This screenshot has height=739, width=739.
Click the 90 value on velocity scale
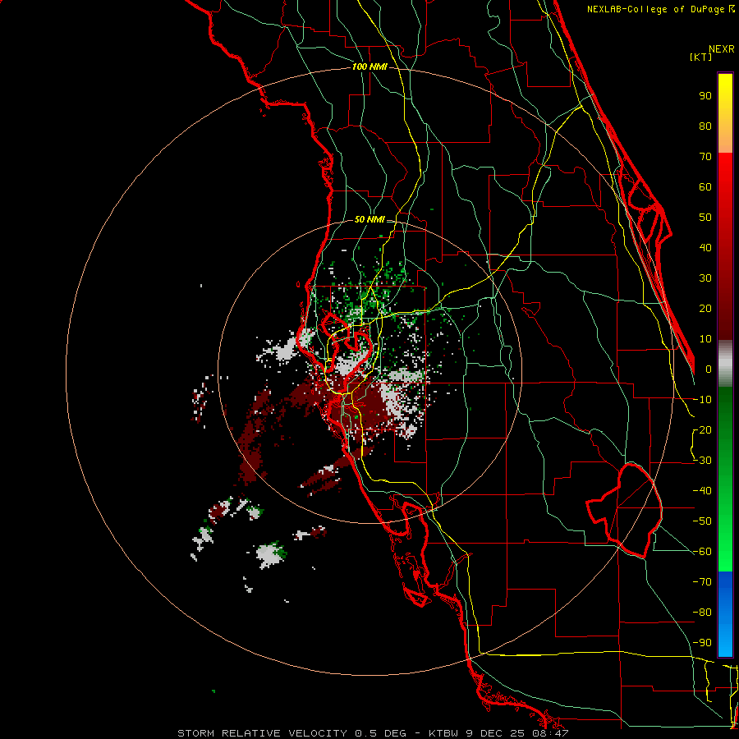[705, 96]
